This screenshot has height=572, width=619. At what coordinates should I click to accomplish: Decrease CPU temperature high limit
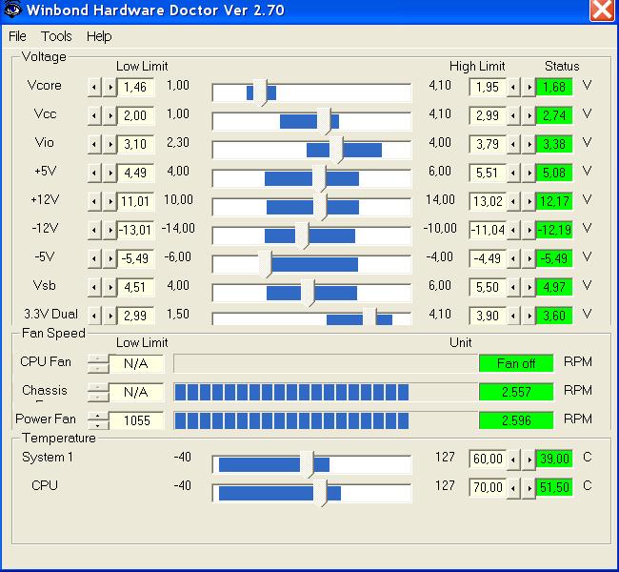[513, 488]
